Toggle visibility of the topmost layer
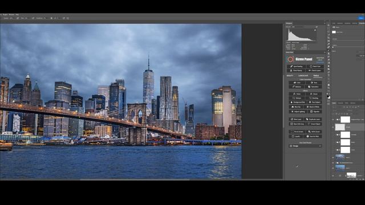This screenshot has width=365, height=205. point(333,120)
